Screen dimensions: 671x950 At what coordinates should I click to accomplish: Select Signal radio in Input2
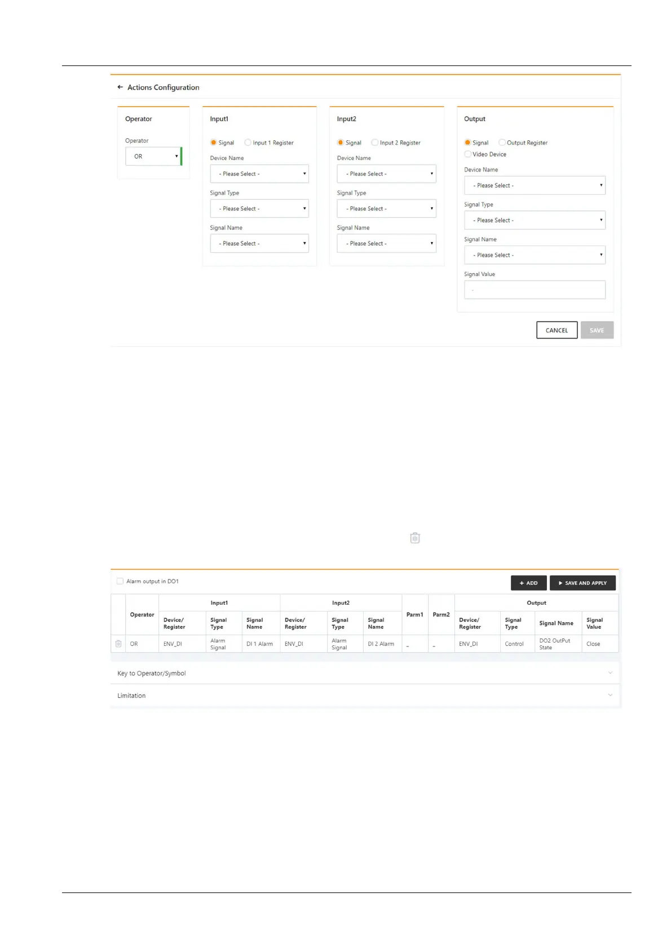[341, 143]
